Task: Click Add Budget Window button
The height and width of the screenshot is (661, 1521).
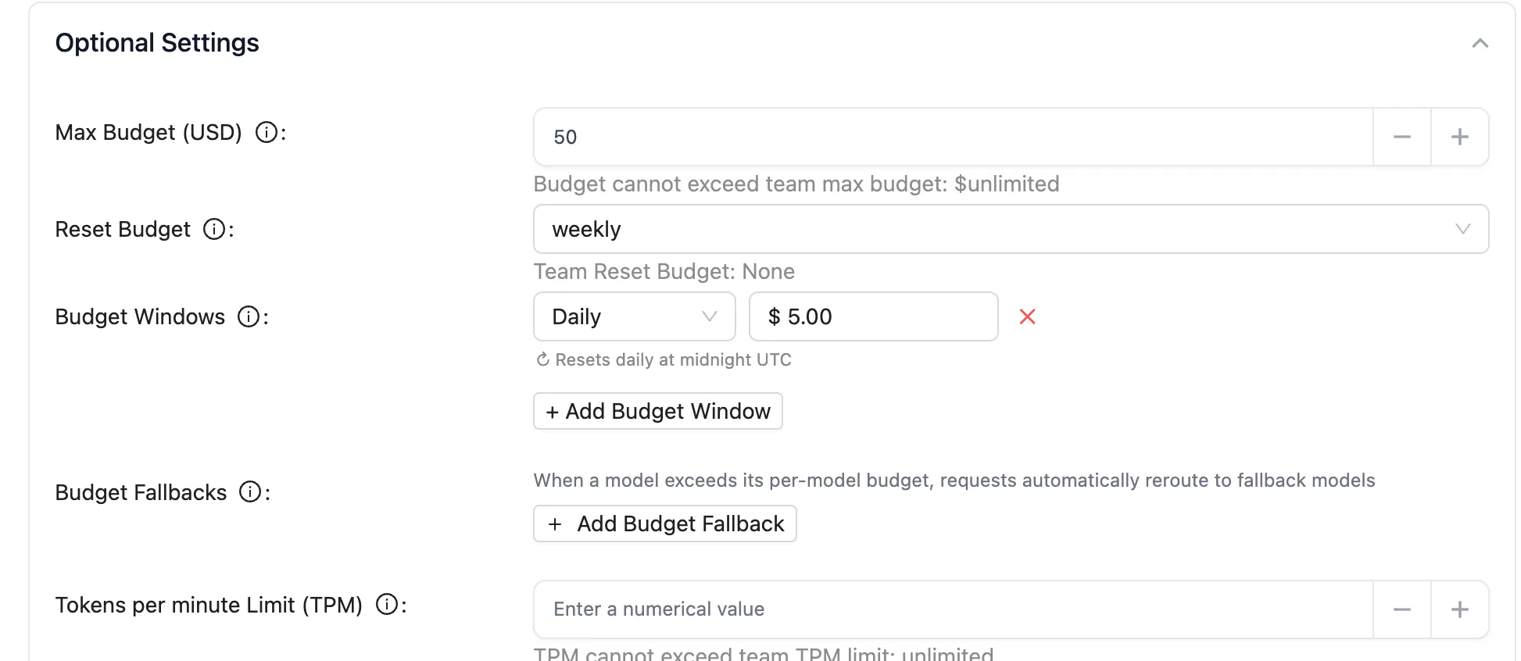Action: pyautogui.click(x=658, y=411)
